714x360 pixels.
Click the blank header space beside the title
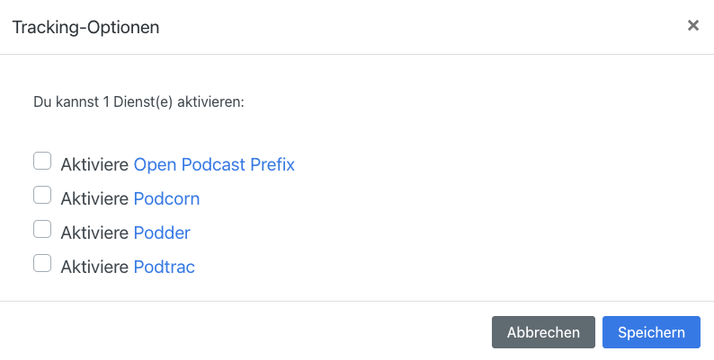pos(405,27)
